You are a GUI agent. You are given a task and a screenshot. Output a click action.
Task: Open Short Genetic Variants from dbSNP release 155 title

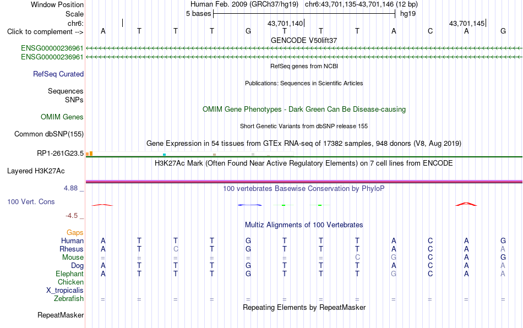click(304, 127)
